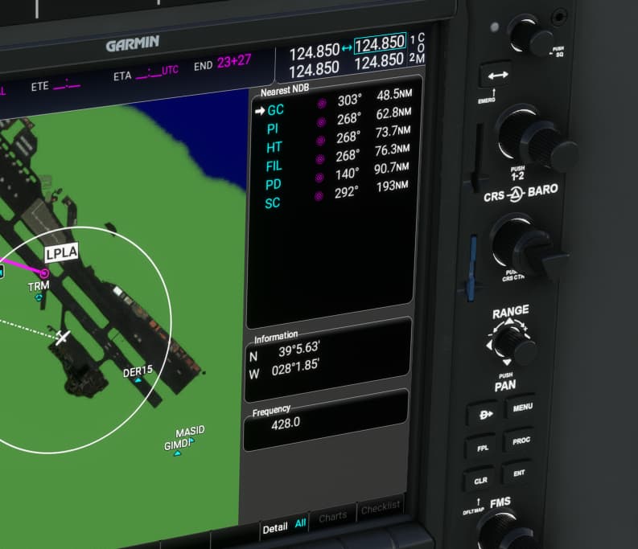Click the COM volume squelch knob
The height and width of the screenshot is (549, 638).
click(x=529, y=35)
